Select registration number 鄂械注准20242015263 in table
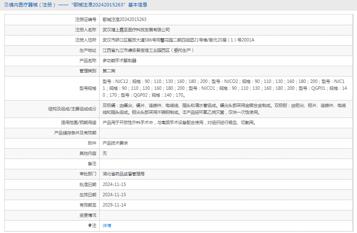The height and width of the screenshot is (233, 357). click(124, 20)
